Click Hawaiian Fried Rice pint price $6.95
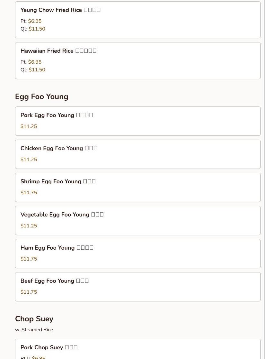This screenshot has height=359, width=271. pos(35,62)
